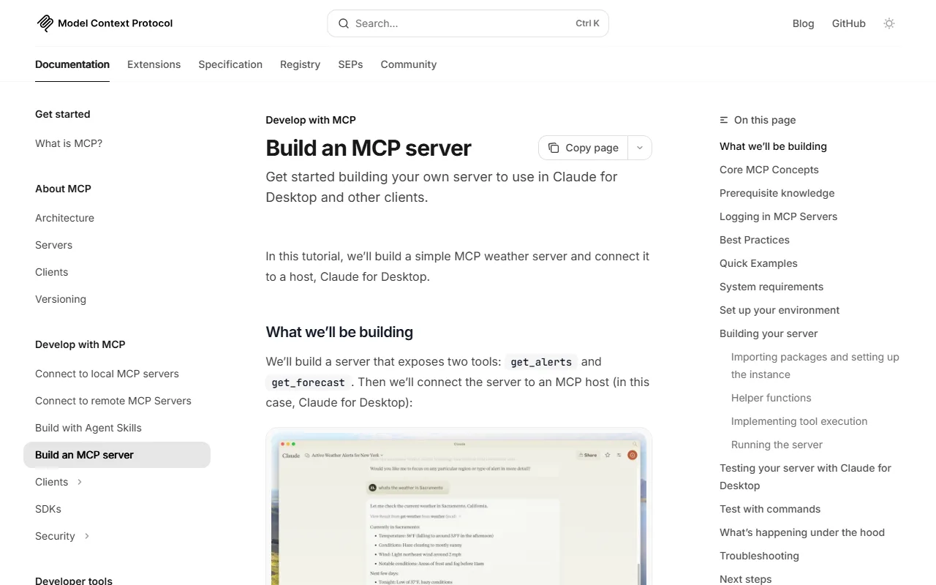Click the About MCP sidebar heading
Image resolution: width=936 pixels, height=585 pixels.
pyautogui.click(x=63, y=189)
